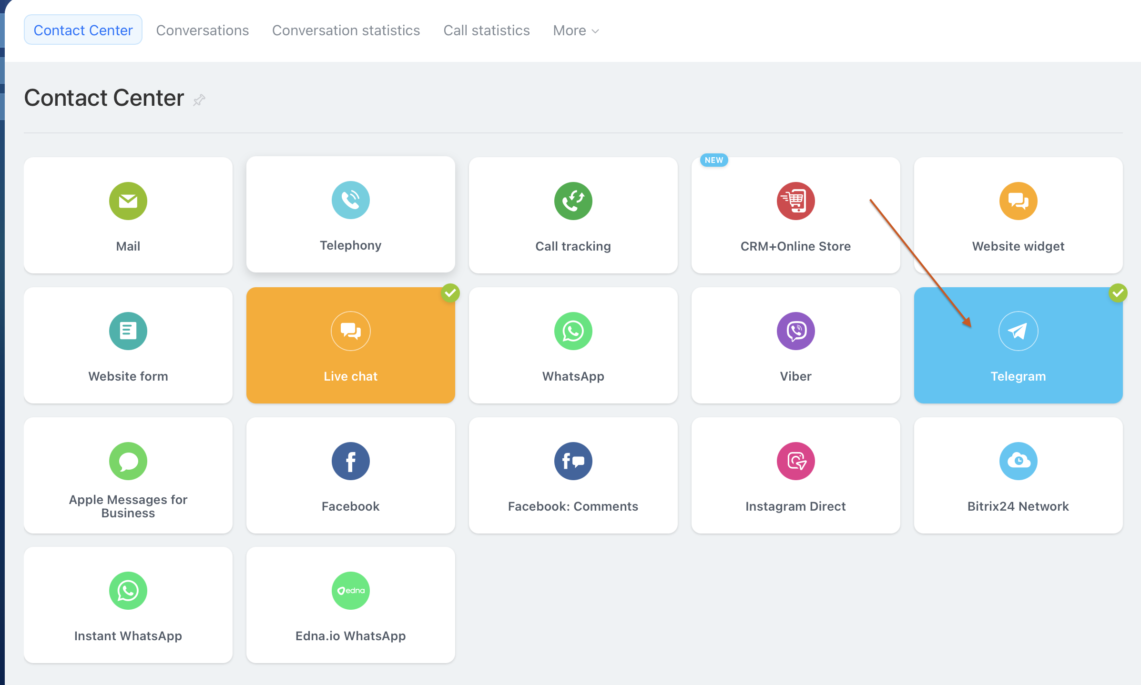Image resolution: width=1141 pixels, height=685 pixels.
Task: Expand the More dropdown menu
Action: (x=576, y=30)
